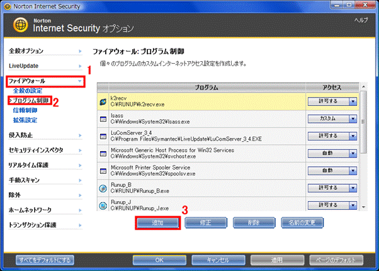Screen dimensions: 379x271
Task: Open 拡張設定 firewall subpage
Action: tap(25, 120)
